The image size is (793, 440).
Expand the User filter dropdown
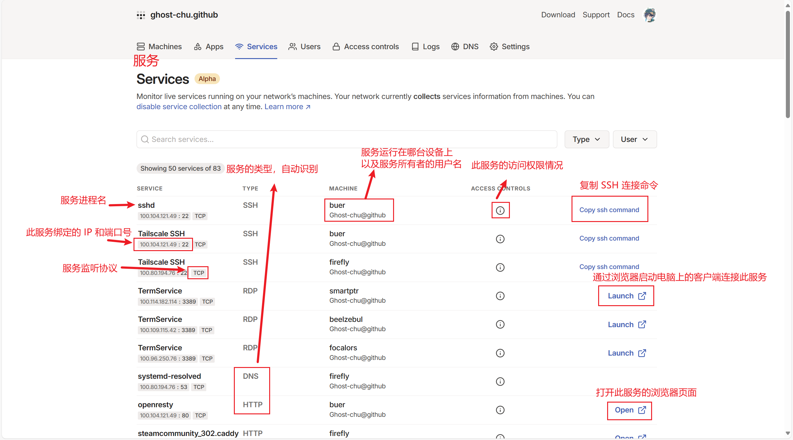tap(635, 139)
